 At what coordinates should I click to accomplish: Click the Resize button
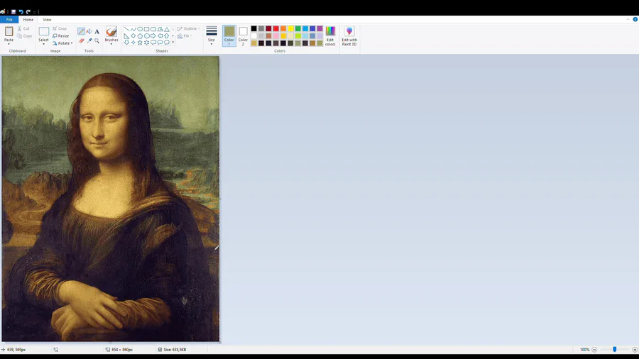61,35
